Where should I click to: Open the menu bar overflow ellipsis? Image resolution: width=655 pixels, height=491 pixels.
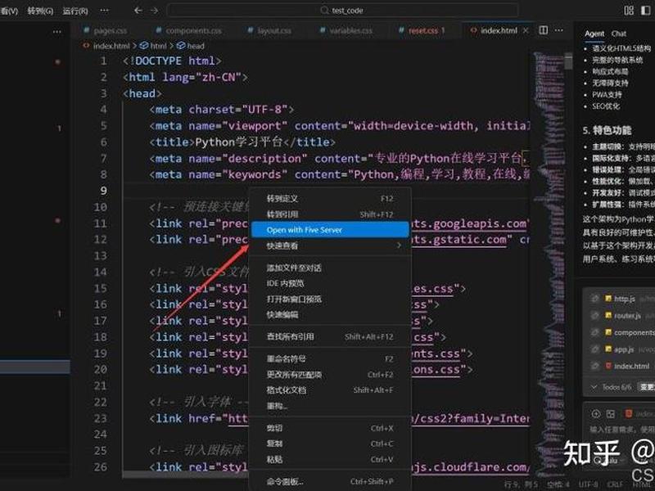pyautogui.click(x=105, y=10)
